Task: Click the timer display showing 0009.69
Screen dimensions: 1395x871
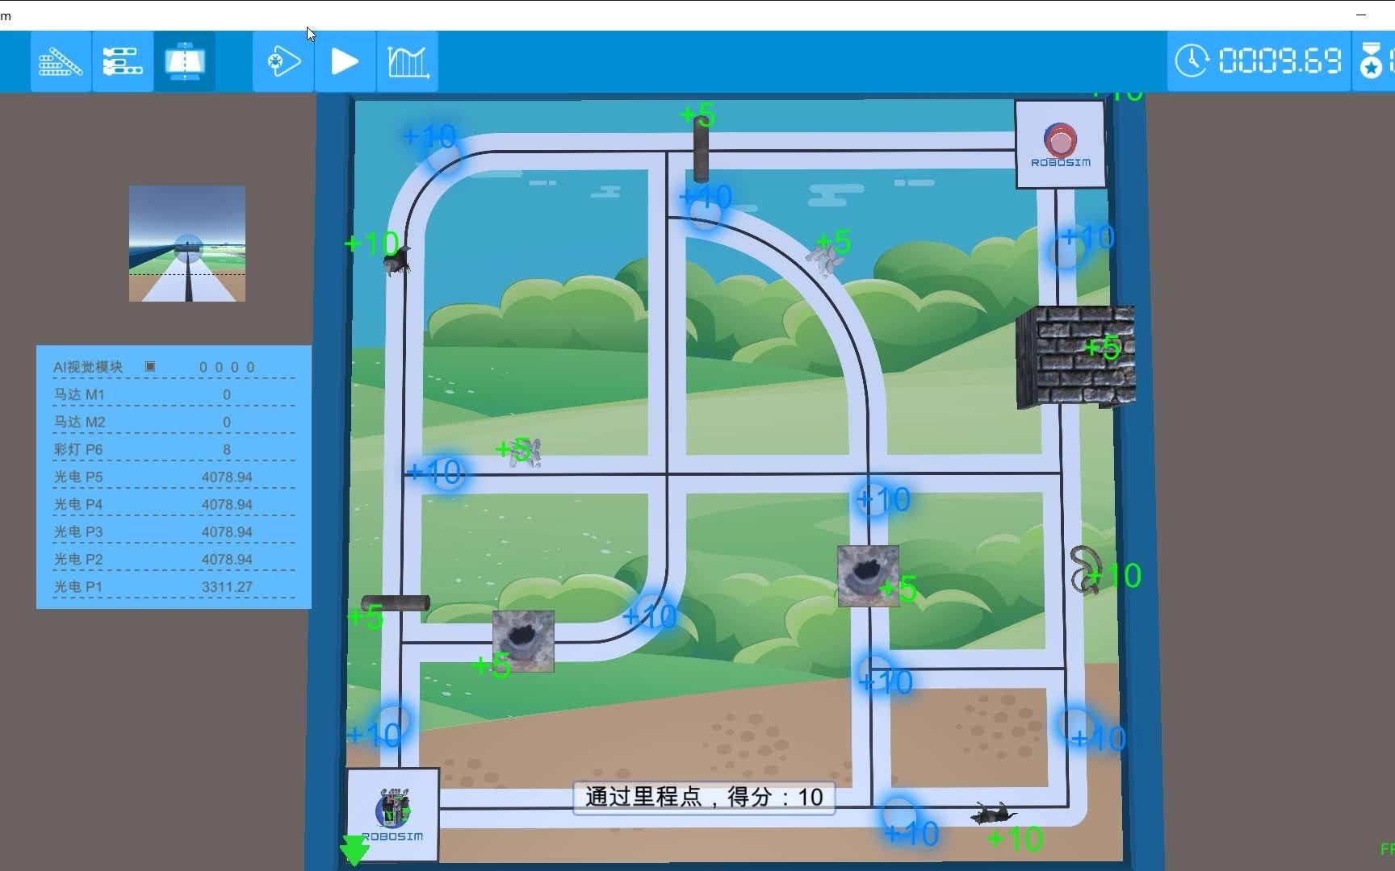Action: tap(1280, 59)
